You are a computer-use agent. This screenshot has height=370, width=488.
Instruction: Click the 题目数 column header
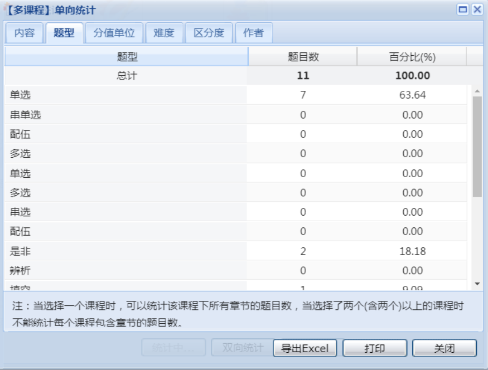click(303, 57)
